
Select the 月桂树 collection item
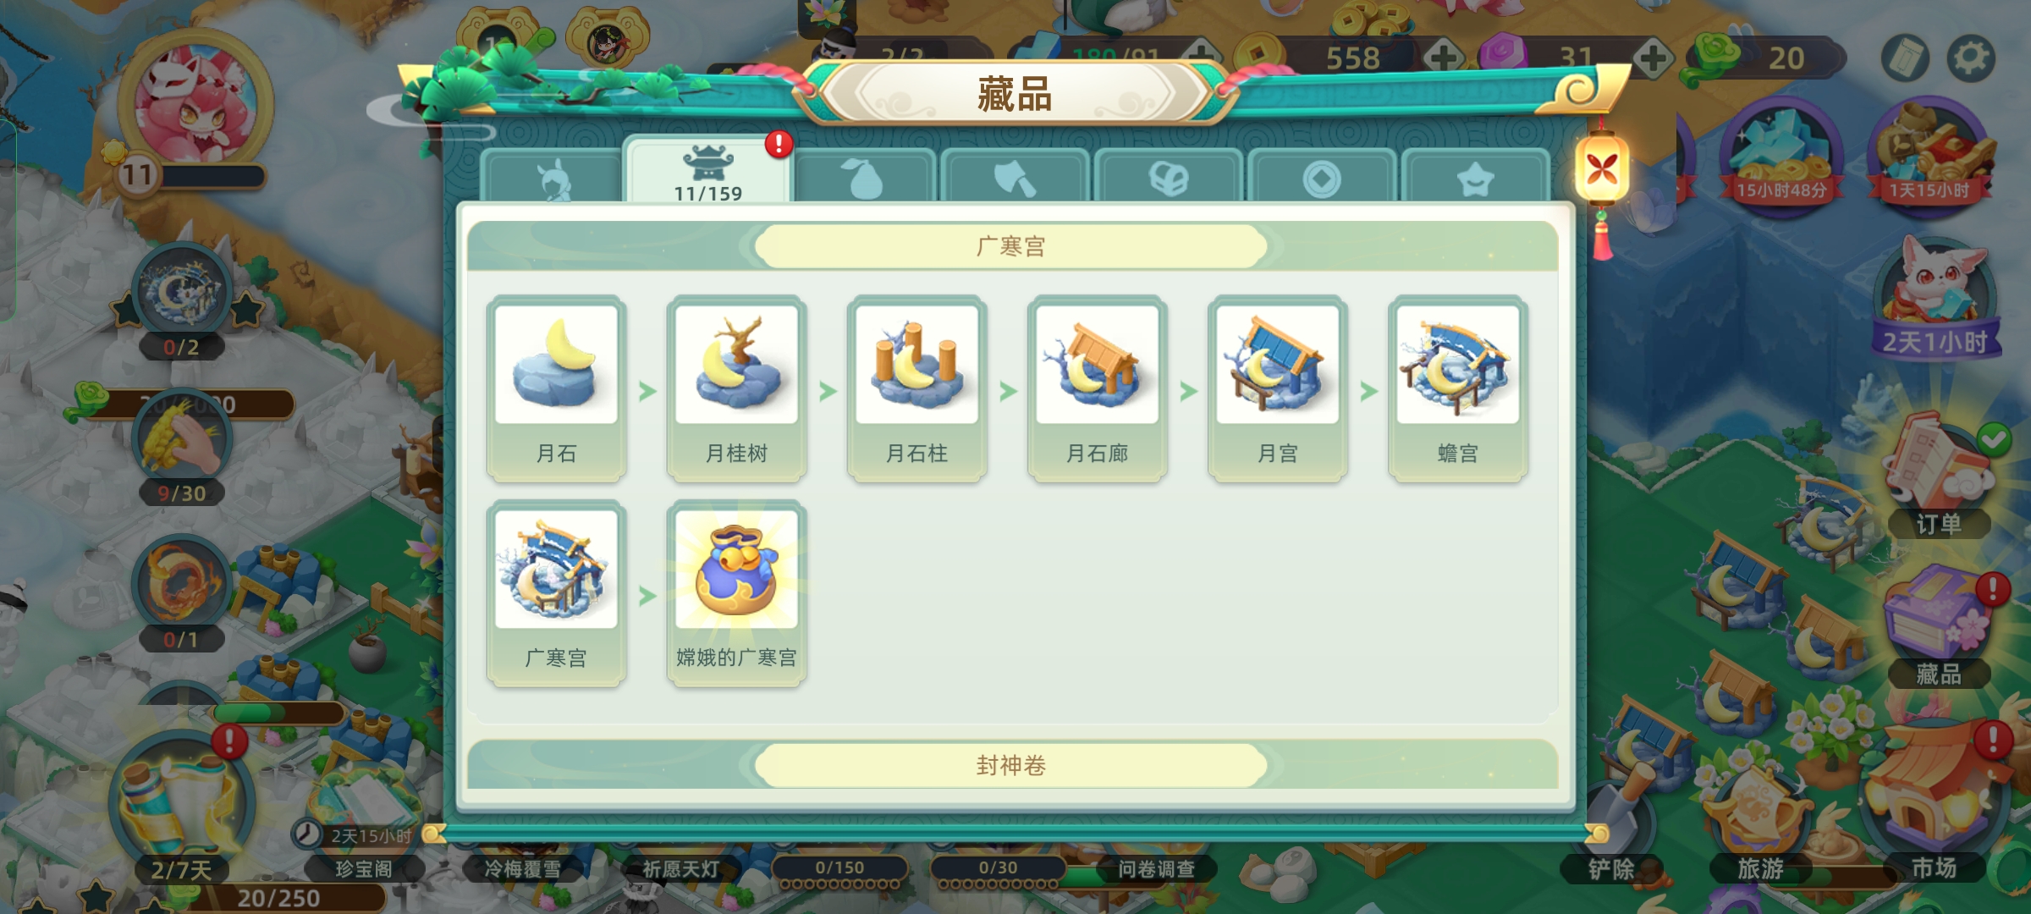click(736, 388)
